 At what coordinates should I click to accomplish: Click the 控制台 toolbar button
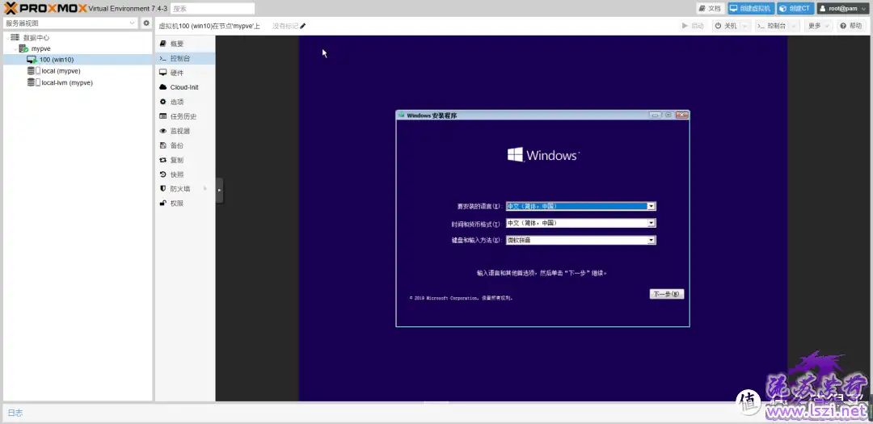[772, 26]
